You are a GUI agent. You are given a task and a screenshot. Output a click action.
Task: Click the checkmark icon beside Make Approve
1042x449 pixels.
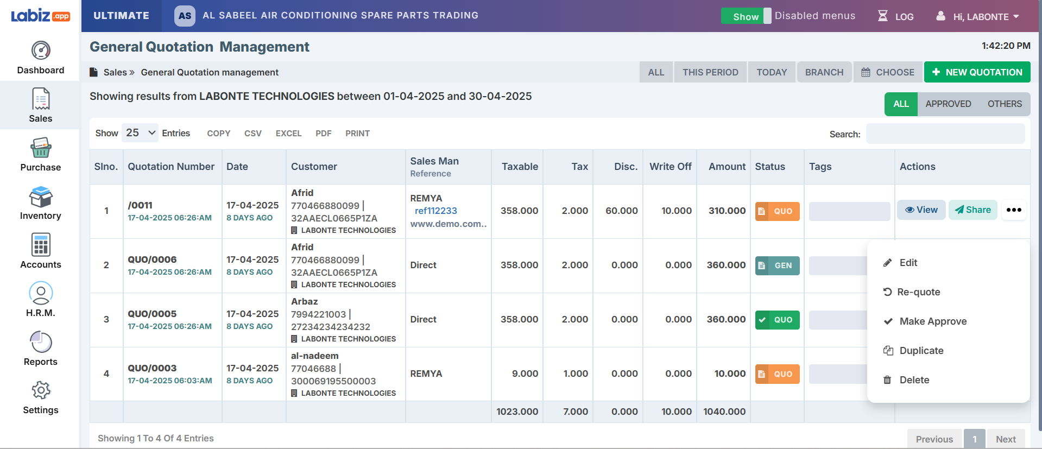(888, 321)
